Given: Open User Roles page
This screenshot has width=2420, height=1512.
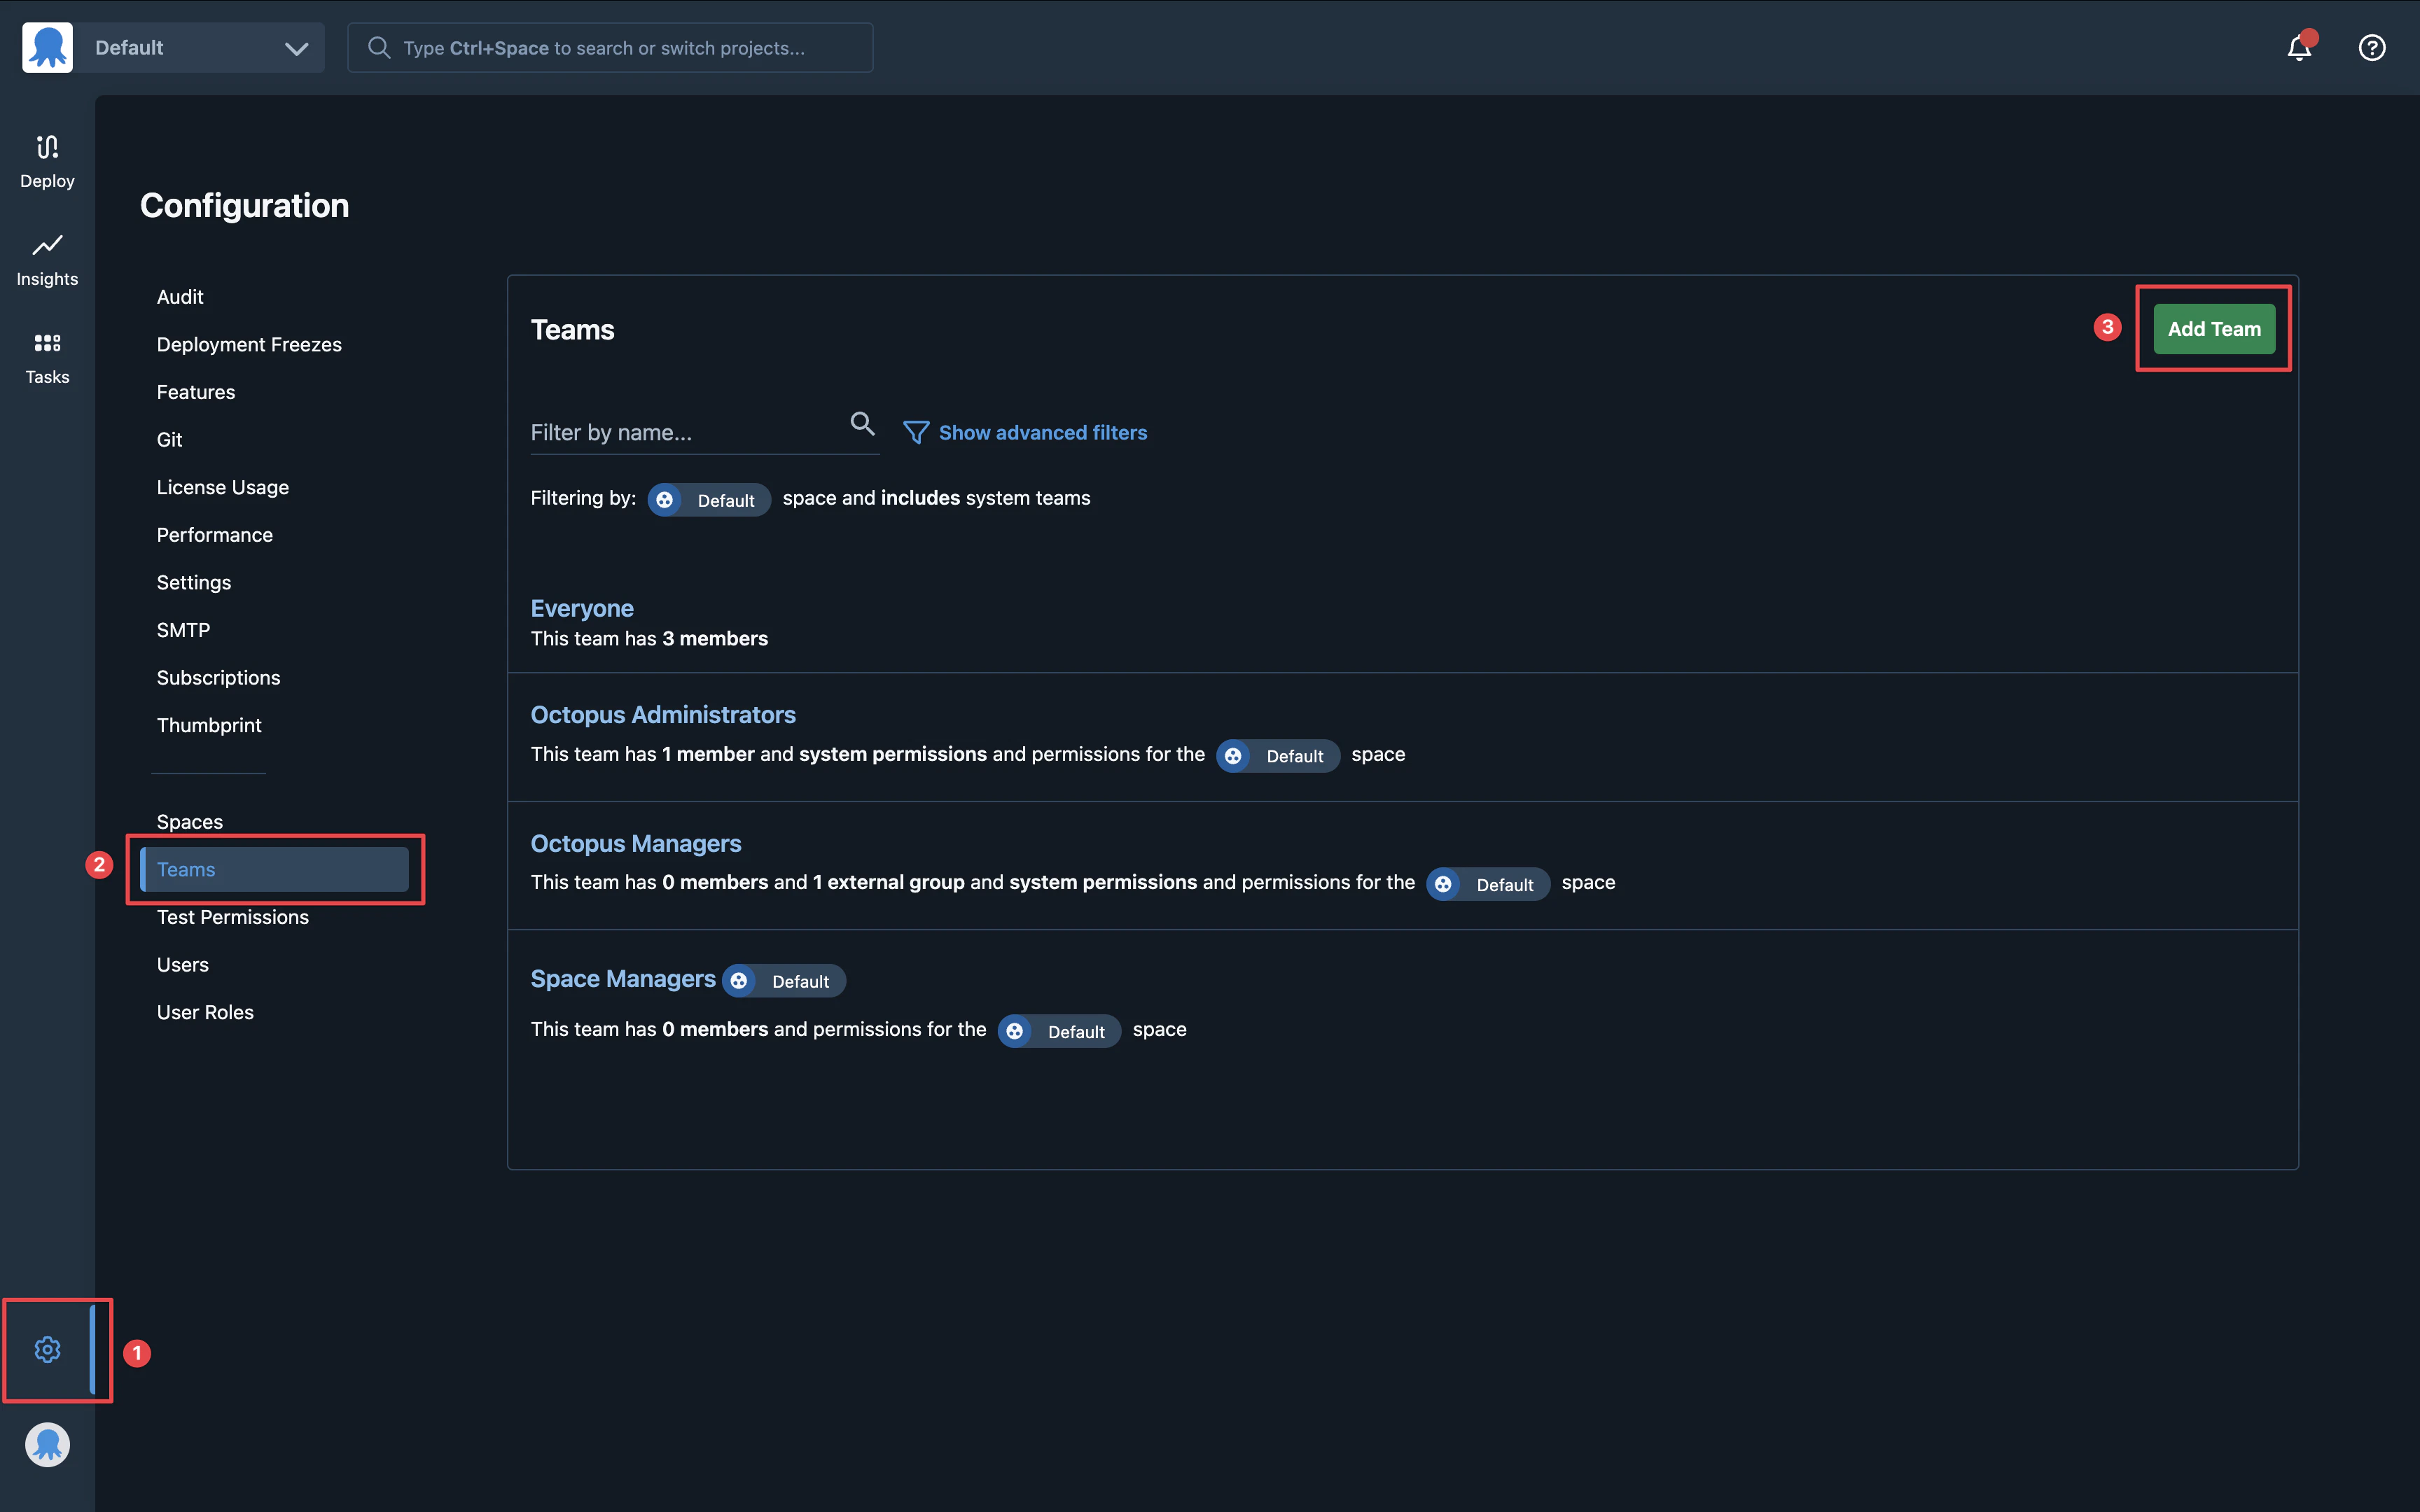Looking at the screenshot, I should (x=205, y=1012).
